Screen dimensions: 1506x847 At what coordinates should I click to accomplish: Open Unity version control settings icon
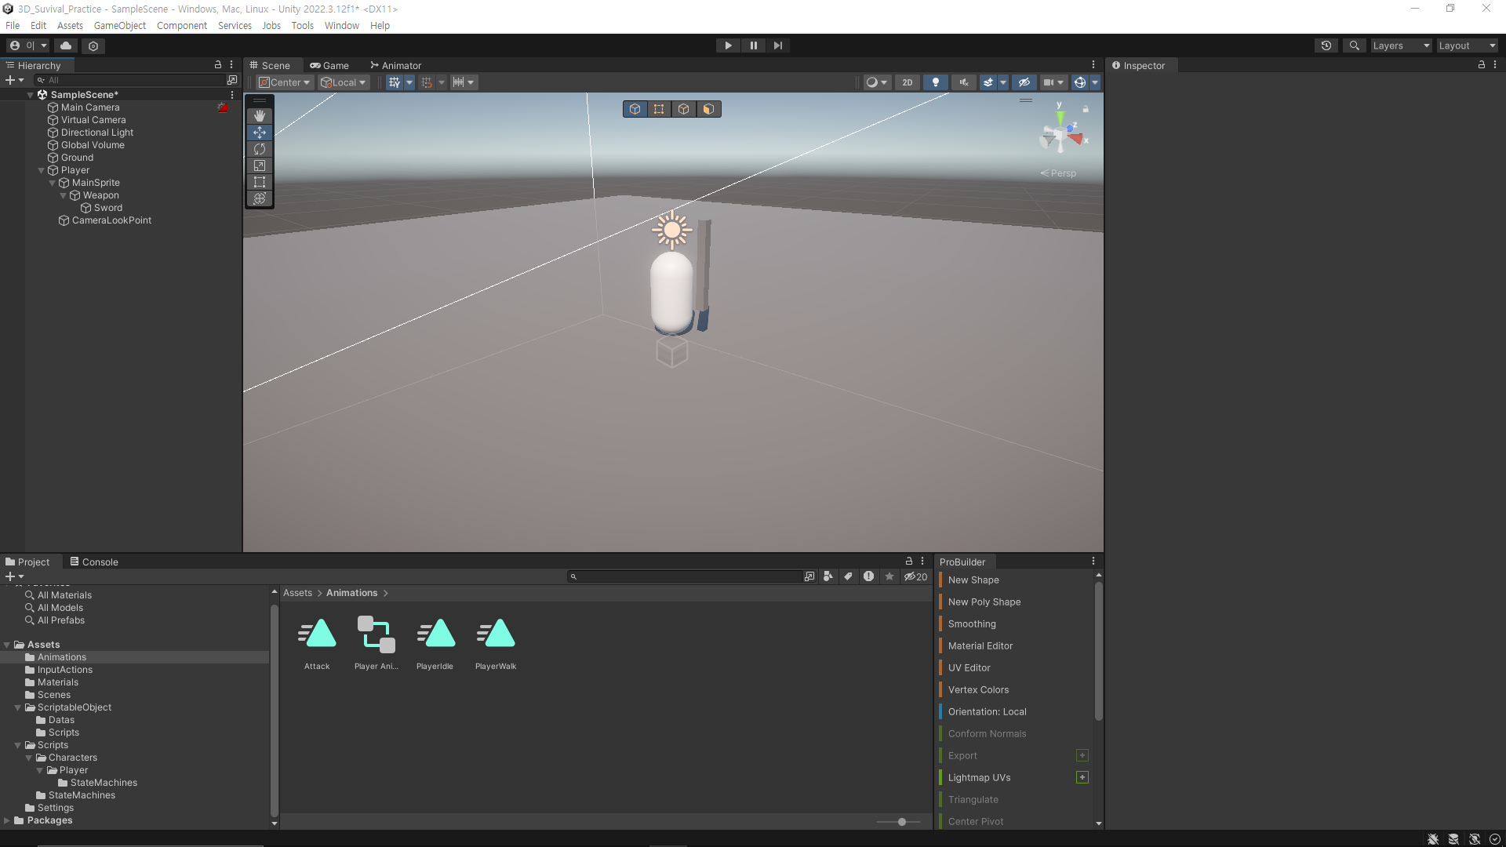point(93,45)
